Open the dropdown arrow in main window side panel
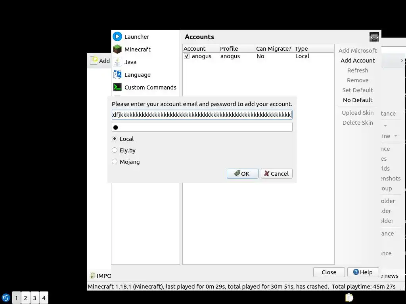 coord(385,126)
